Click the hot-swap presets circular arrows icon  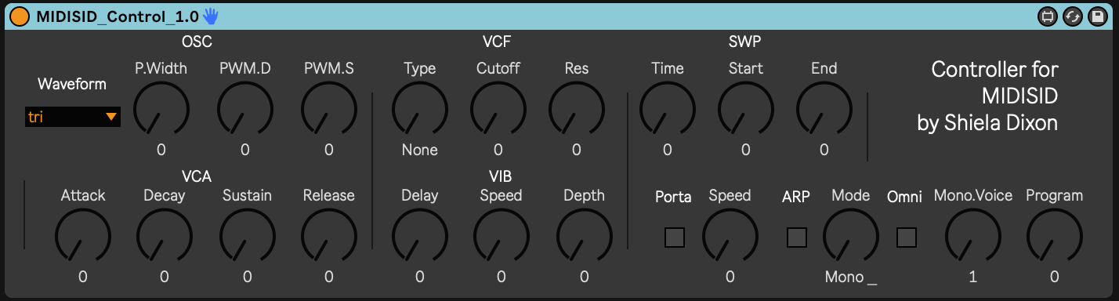pyautogui.click(x=1071, y=16)
